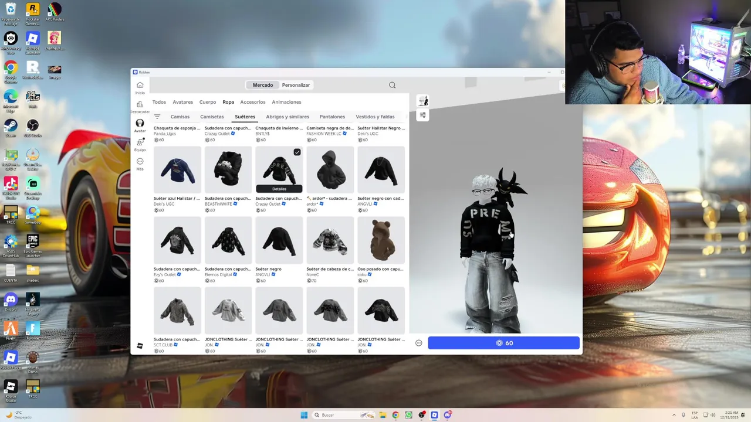Open the shaders folder on desktop

[x=33, y=274]
